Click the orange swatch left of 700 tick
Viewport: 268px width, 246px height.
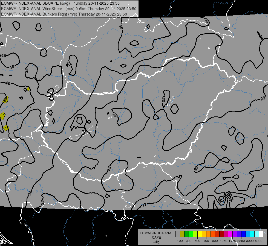click(209, 234)
